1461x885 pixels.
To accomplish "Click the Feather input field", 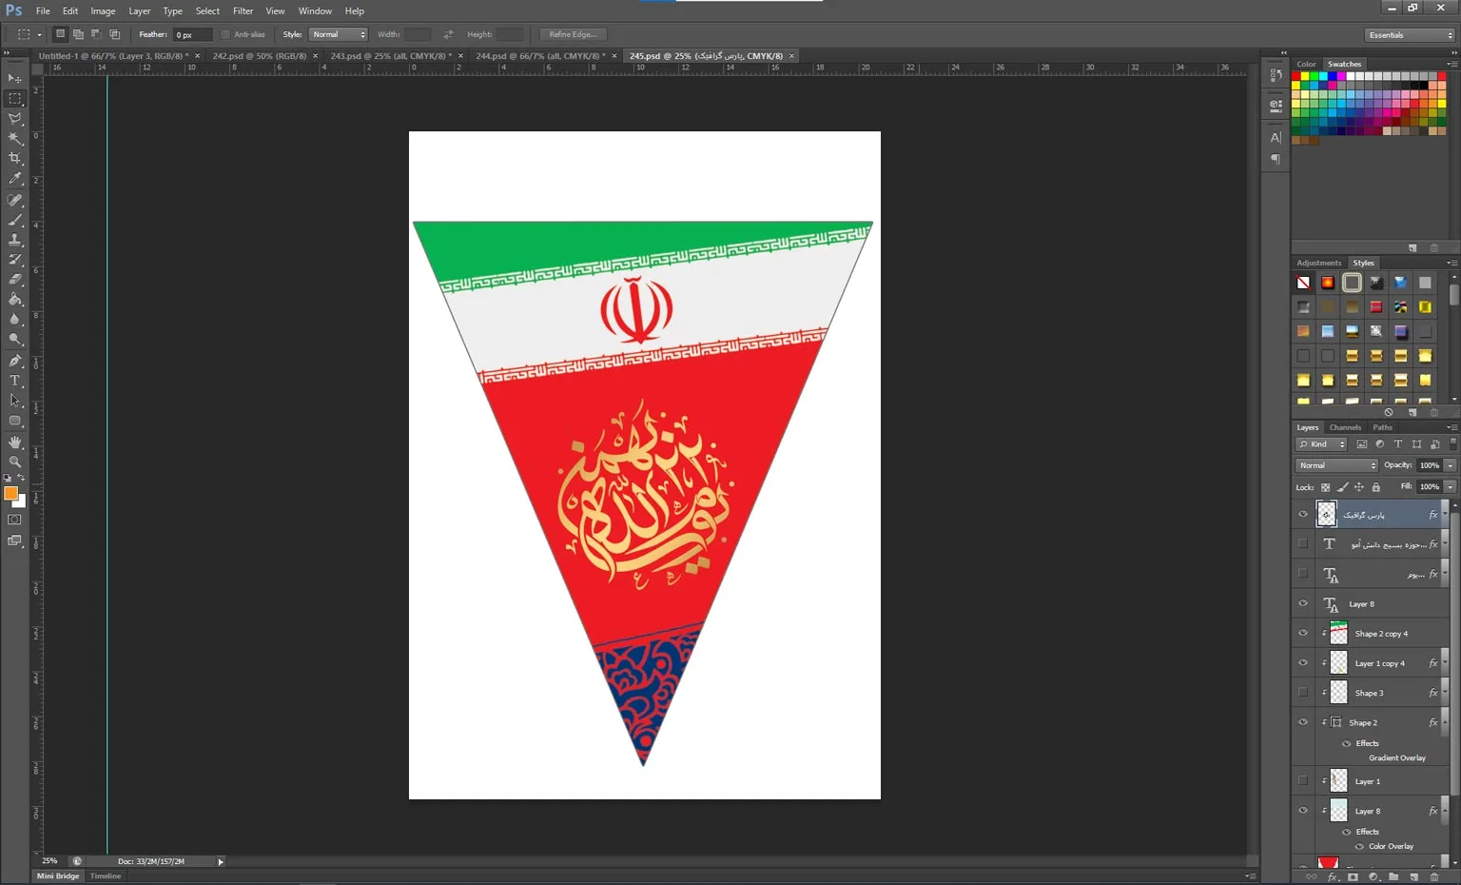I will [x=191, y=34].
